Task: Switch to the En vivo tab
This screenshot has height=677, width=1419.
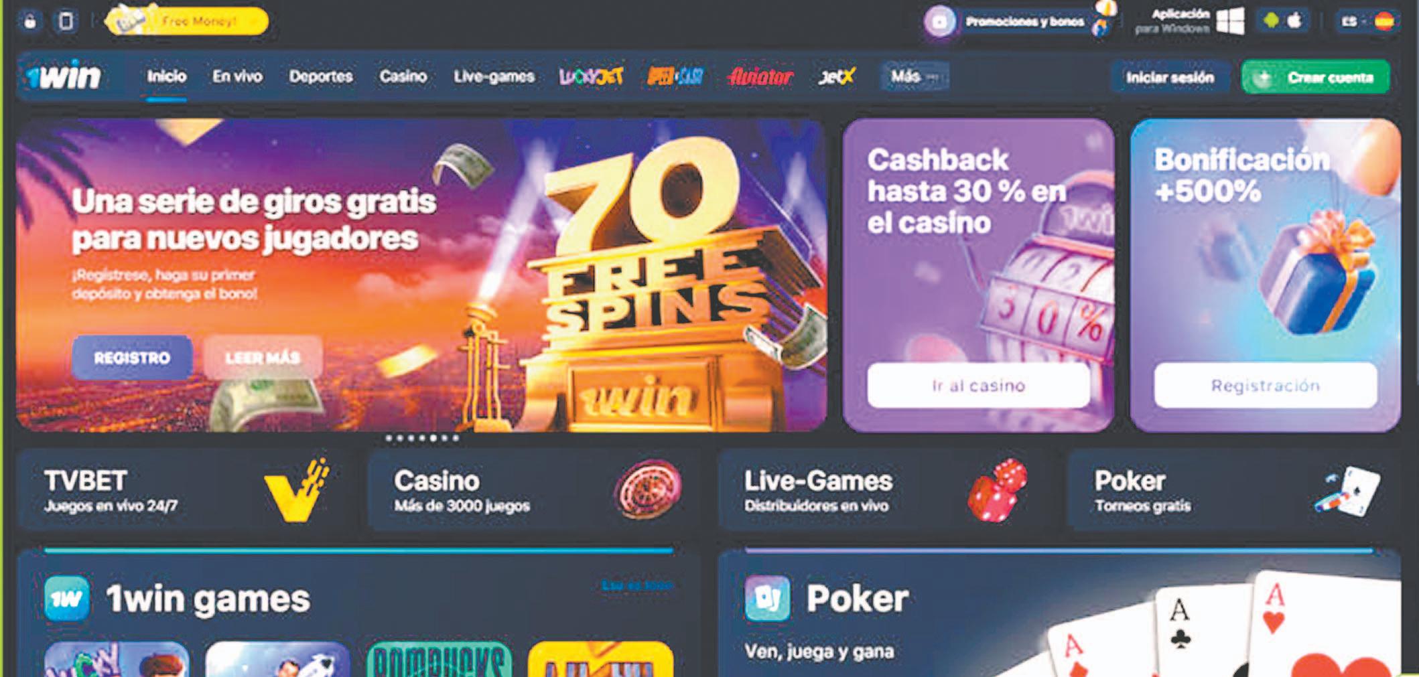Action: tap(237, 77)
